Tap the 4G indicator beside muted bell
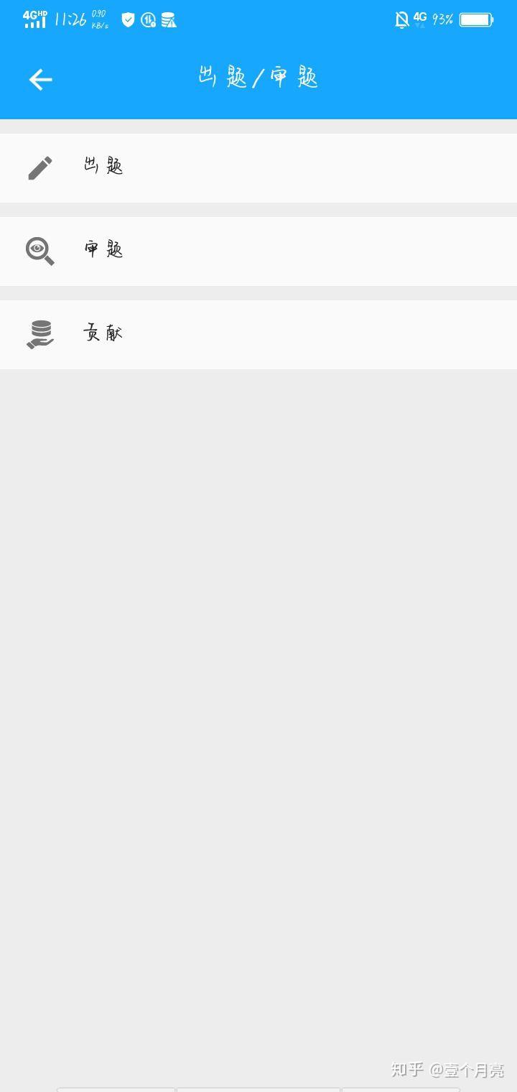Viewport: 517px width, 1092px height. tap(420, 19)
